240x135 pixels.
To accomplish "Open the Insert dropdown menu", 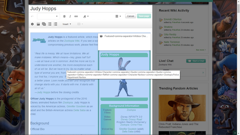I will pos(67,24).
